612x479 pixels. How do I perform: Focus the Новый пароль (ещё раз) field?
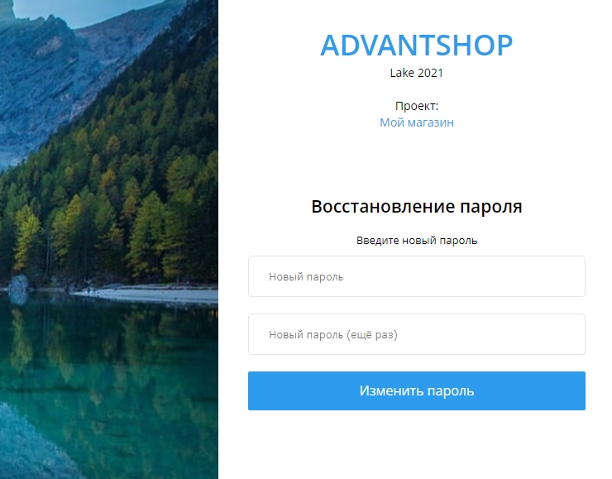point(417,334)
